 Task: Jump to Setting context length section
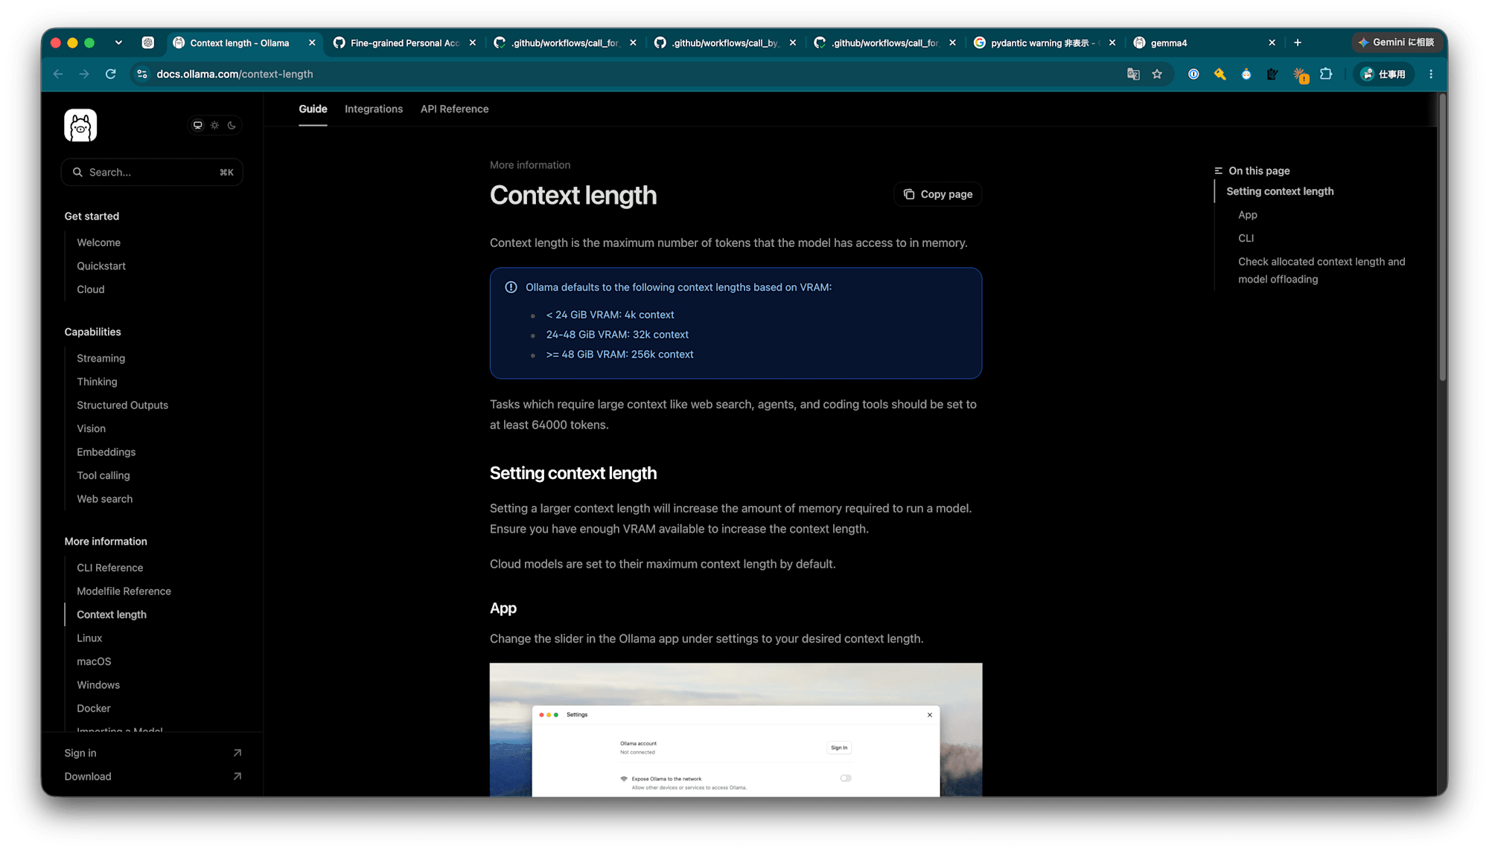(1280, 191)
